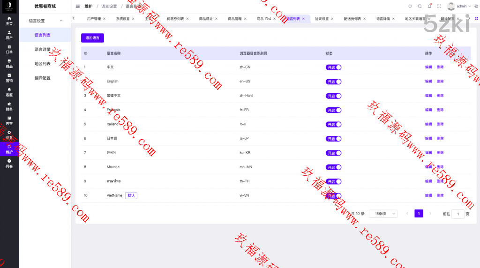Close the 商品管理 tab

click(x=245, y=19)
